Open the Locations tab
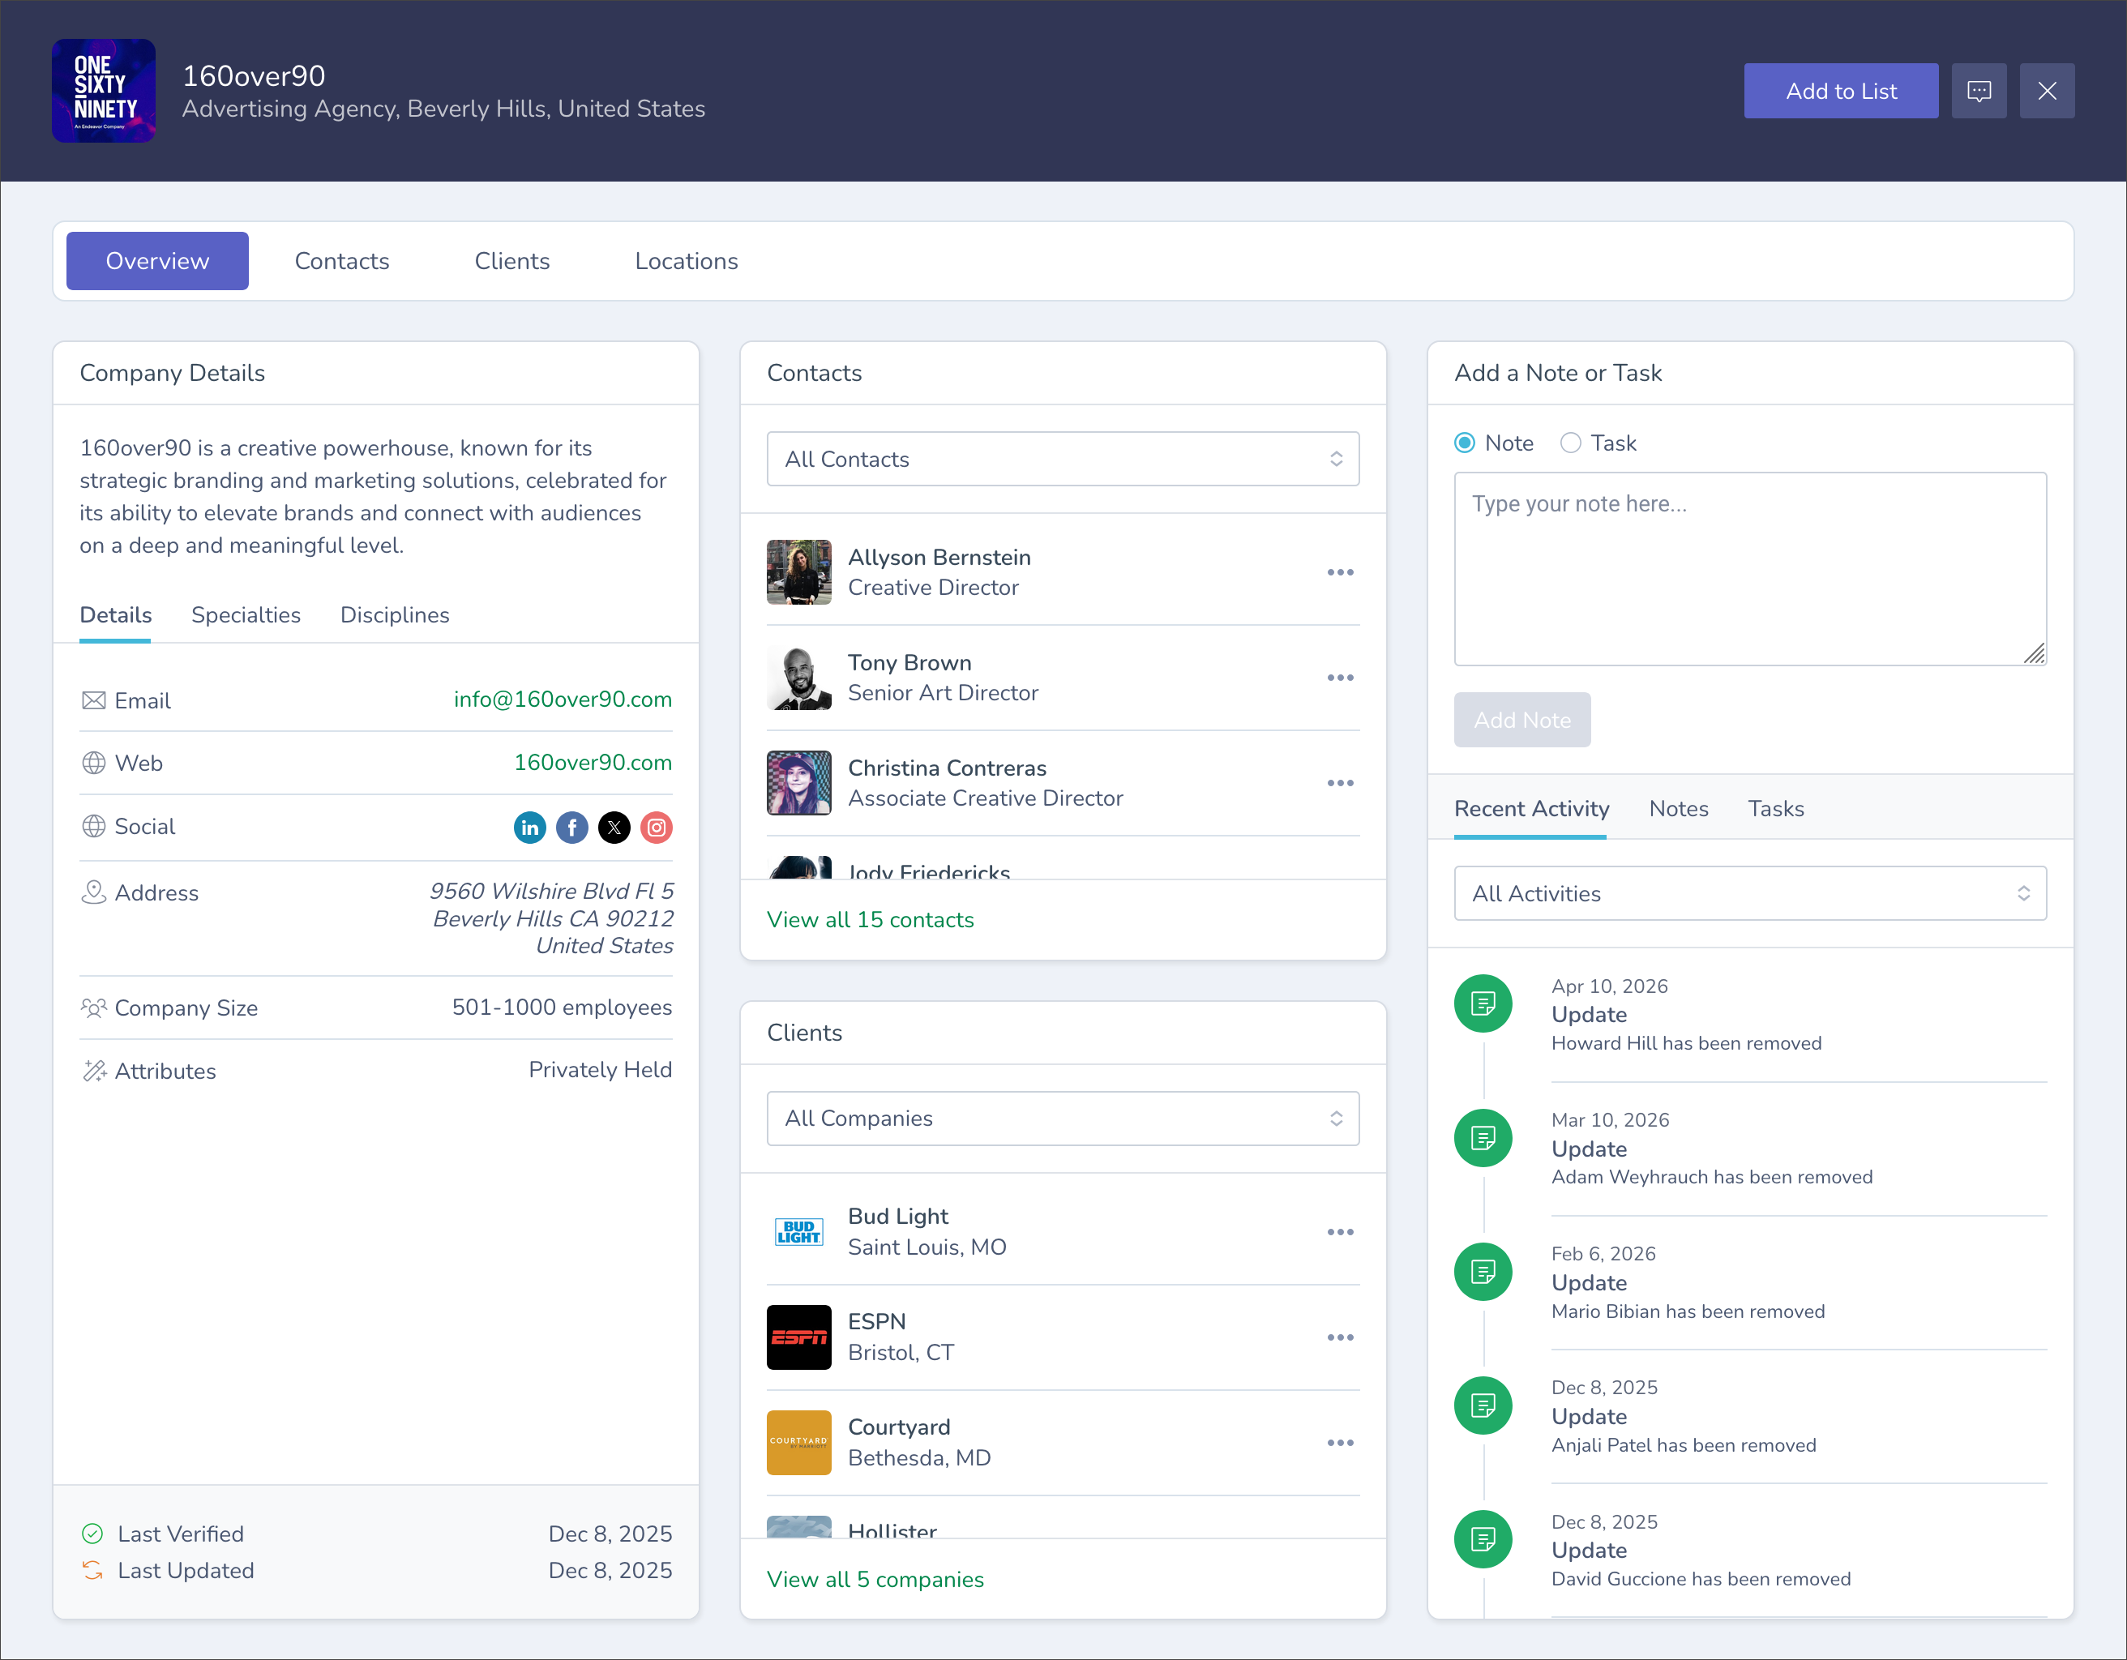Screen dimensions: 2127x1660 click(687, 261)
